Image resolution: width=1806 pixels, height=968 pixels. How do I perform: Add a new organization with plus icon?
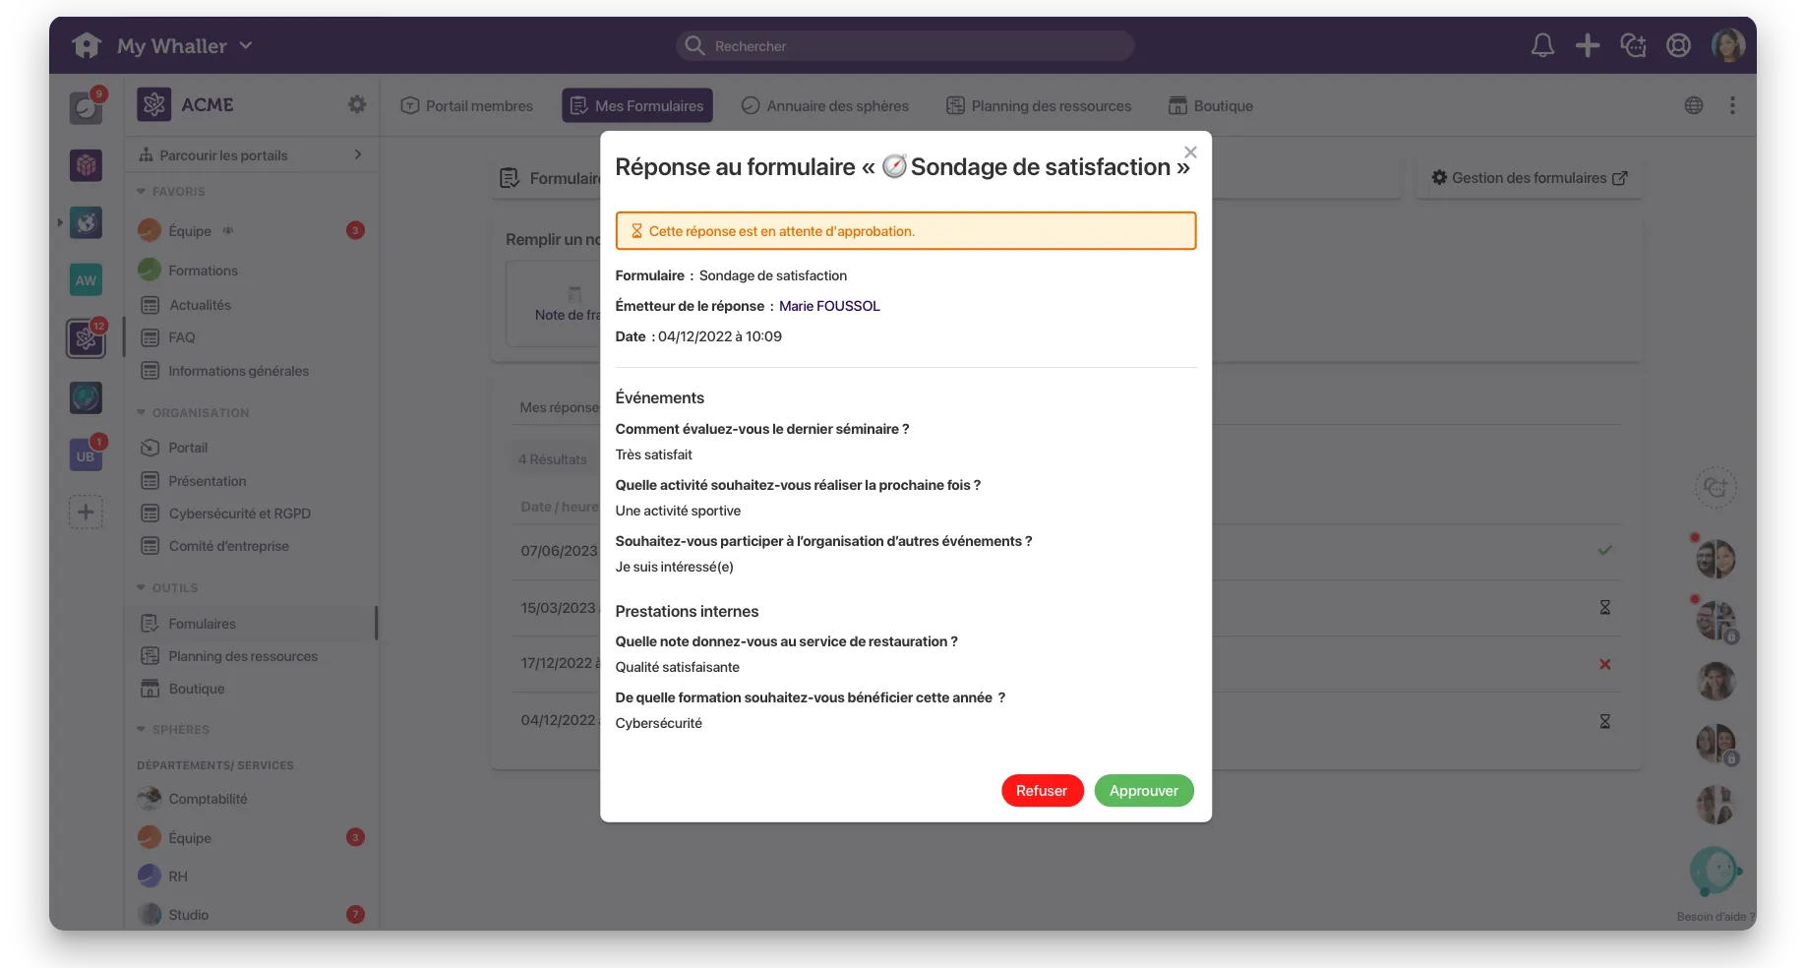click(86, 512)
